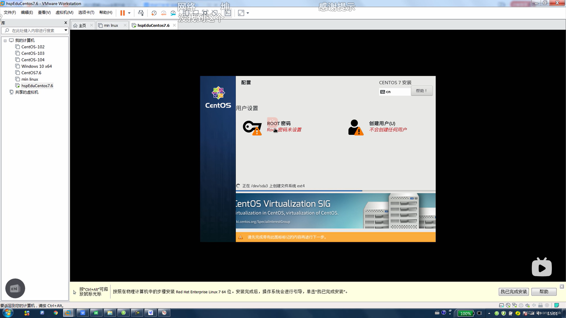566x318 pixels.
Task: Open the dropdown arrow beside the pause button
Action: [x=129, y=13]
